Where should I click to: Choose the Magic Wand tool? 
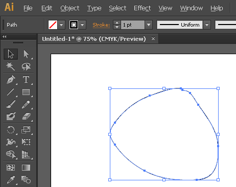click(11, 66)
